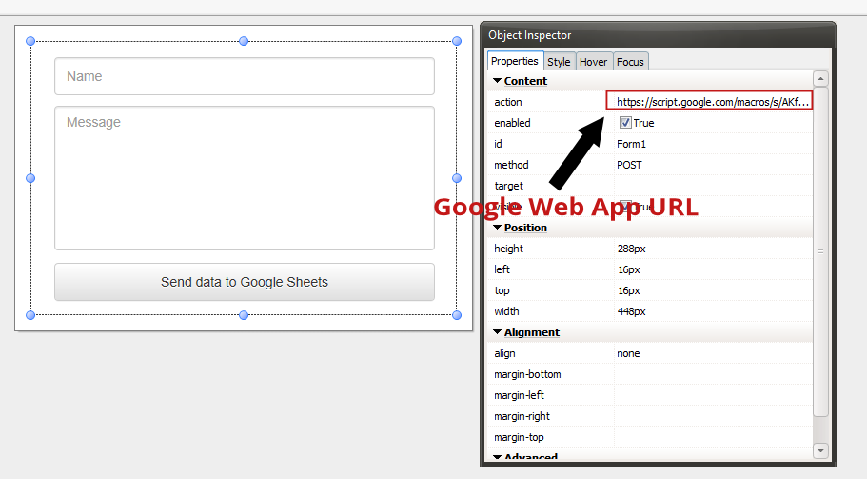This screenshot has height=479, width=867.
Task: Collapse the Content section
Action: (x=497, y=81)
